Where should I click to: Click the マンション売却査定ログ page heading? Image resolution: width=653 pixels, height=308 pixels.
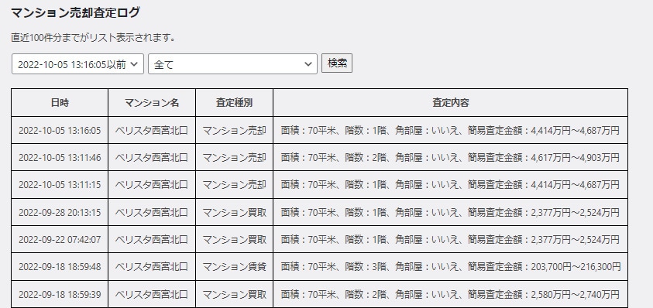75,13
